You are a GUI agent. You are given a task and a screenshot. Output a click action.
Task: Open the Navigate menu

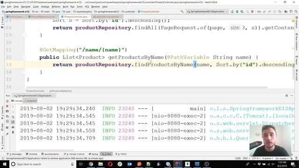point(26,7)
